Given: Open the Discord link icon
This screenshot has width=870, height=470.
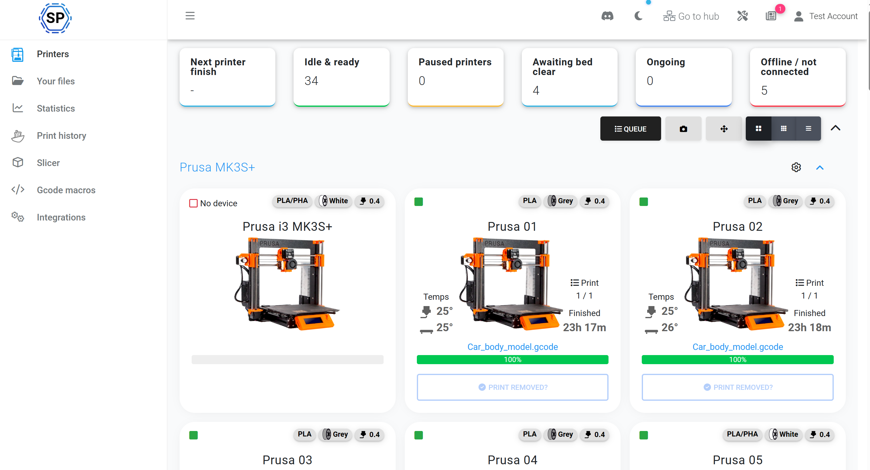Looking at the screenshot, I should (607, 16).
